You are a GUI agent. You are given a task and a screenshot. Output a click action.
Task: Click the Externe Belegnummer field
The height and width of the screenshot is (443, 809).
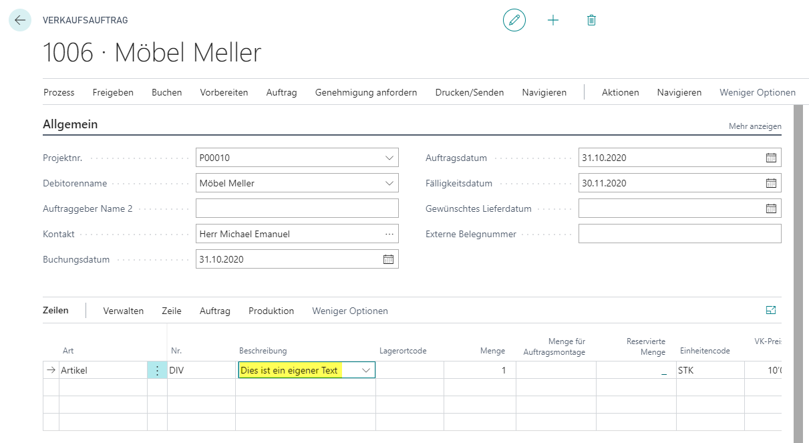coord(680,234)
